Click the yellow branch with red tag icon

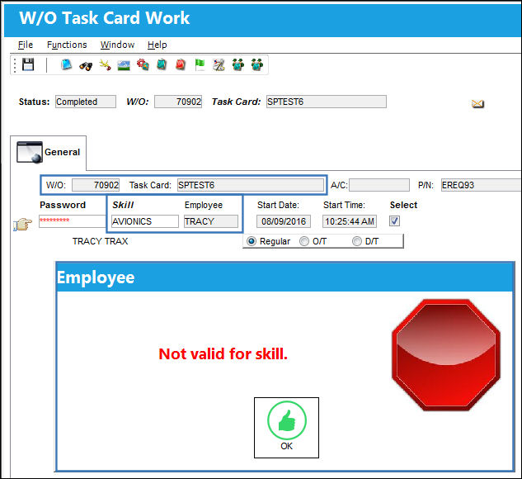pyautogui.click(x=105, y=64)
